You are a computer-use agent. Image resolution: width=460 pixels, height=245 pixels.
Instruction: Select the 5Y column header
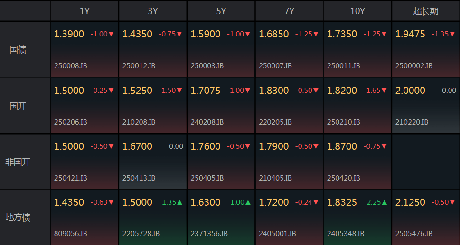(x=221, y=11)
